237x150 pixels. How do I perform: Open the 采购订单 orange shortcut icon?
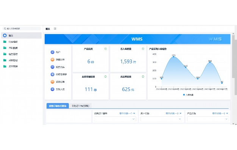[x=52, y=82]
